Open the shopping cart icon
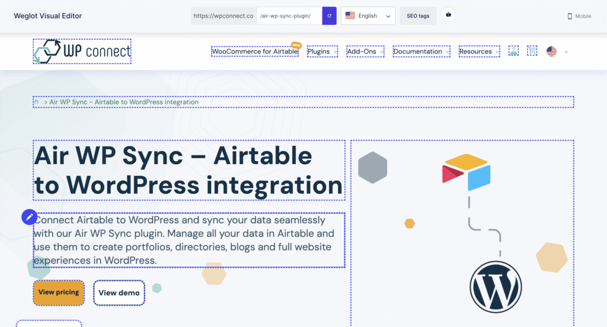The width and height of the screenshot is (607, 327). pos(532,51)
